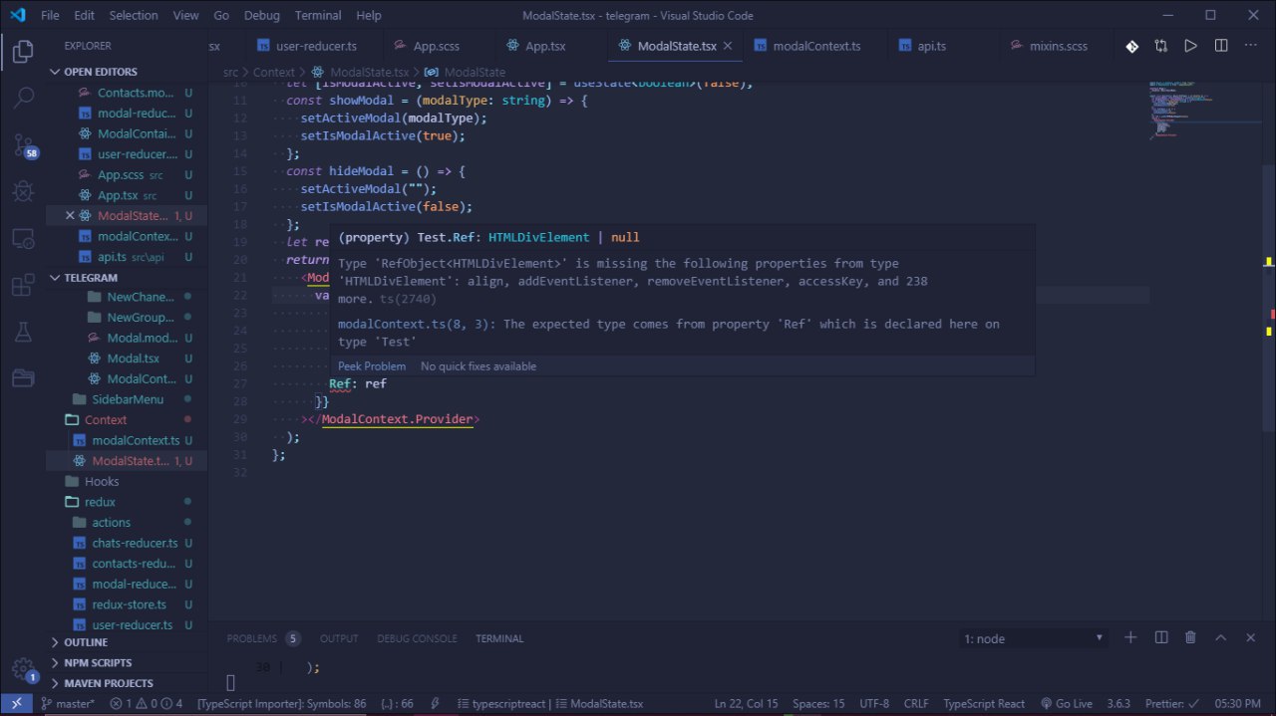Viewport: 1276px width, 716px height.
Task: Open the Debug menu
Action: [x=261, y=15]
